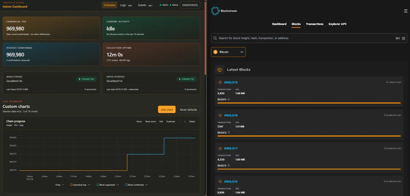The width and height of the screenshot is (410, 196).
Task: Delete the Chain progress chart
Action: tap(192, 122)
